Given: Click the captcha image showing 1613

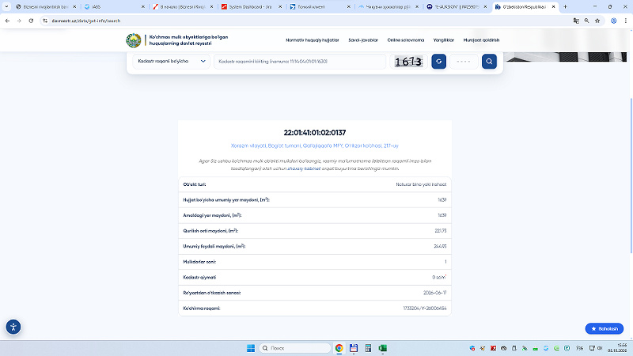Looking at the screenshot, I should click(408, 62).
